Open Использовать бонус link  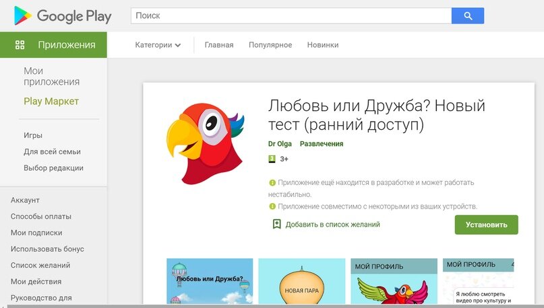(47, 249)
